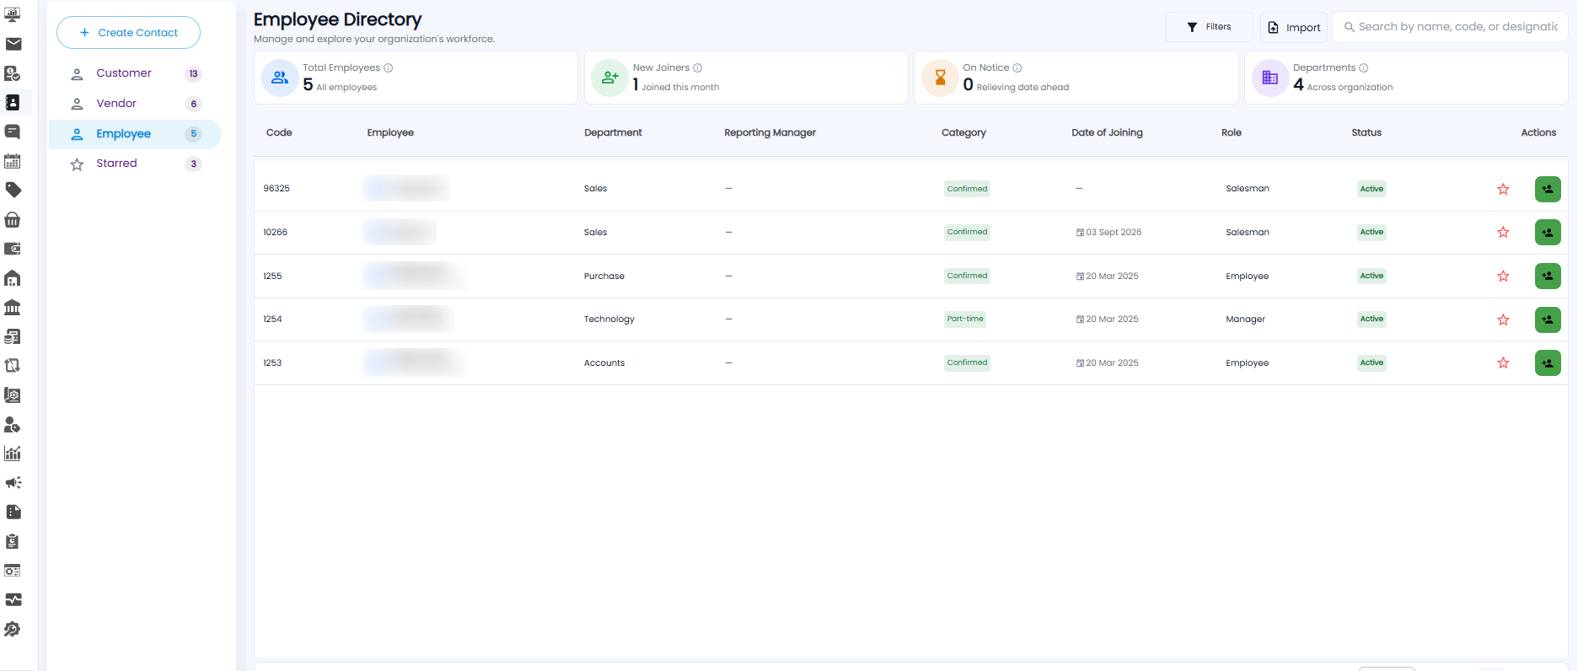Open the clipboard report sidebar icon
Image resolution: width=1578 pixels, height=671 pixels.
coord(13,541)
